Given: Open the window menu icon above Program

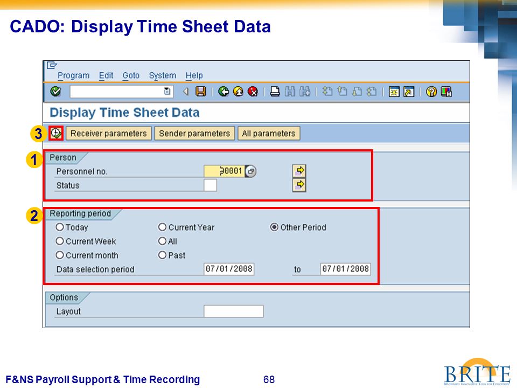Looking at the screenshot, I should 52,65.
